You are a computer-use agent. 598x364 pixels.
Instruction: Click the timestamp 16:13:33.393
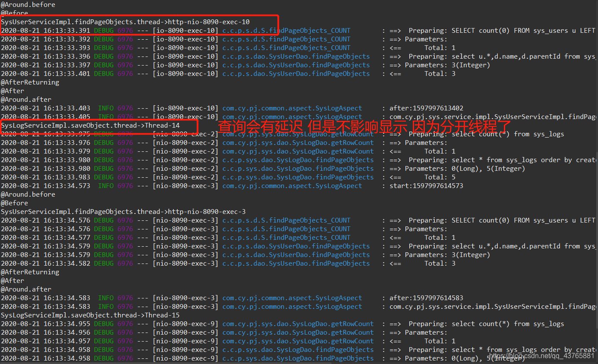(67, 48)
